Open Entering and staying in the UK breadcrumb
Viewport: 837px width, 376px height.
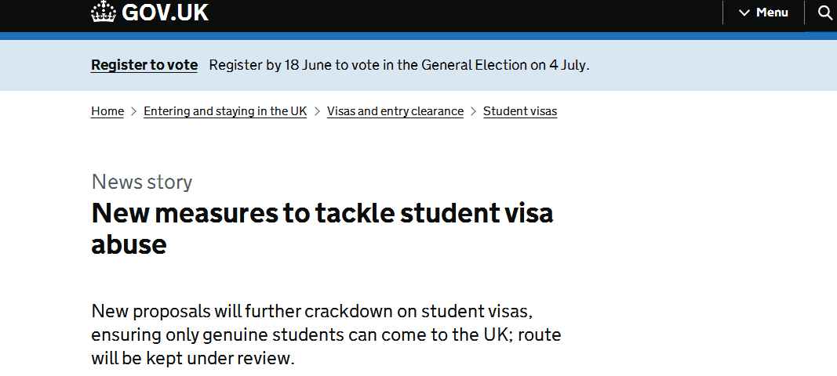pyautogui.click(x=225, y=111)
